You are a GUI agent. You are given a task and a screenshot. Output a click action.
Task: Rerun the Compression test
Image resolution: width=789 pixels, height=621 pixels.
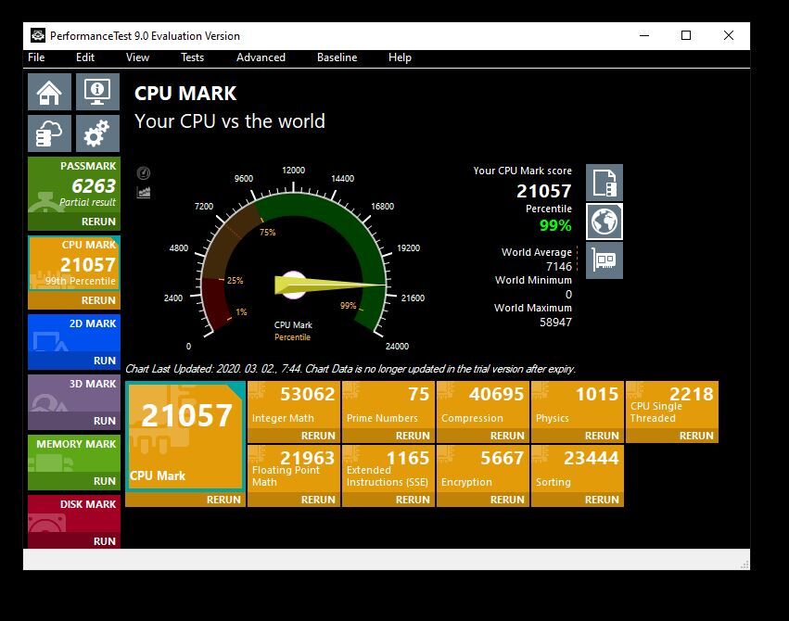click(483, 436)
